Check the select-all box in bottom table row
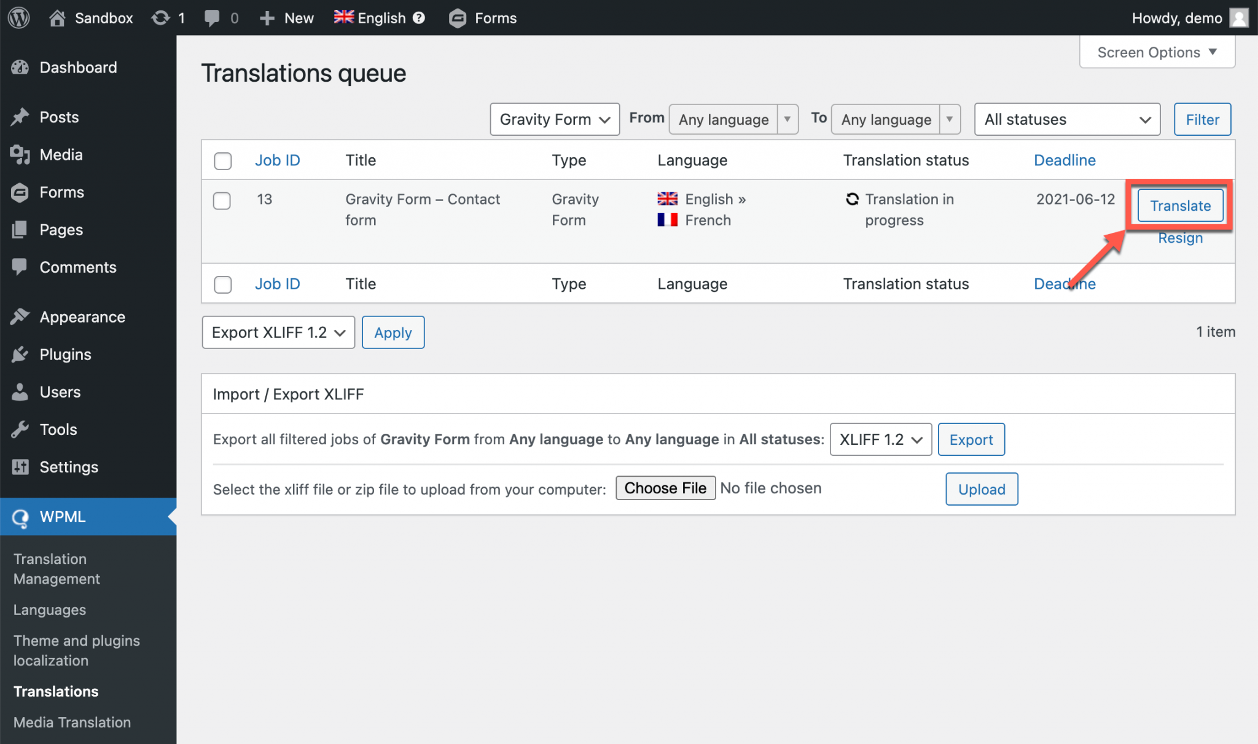 [x=223, y=284]
